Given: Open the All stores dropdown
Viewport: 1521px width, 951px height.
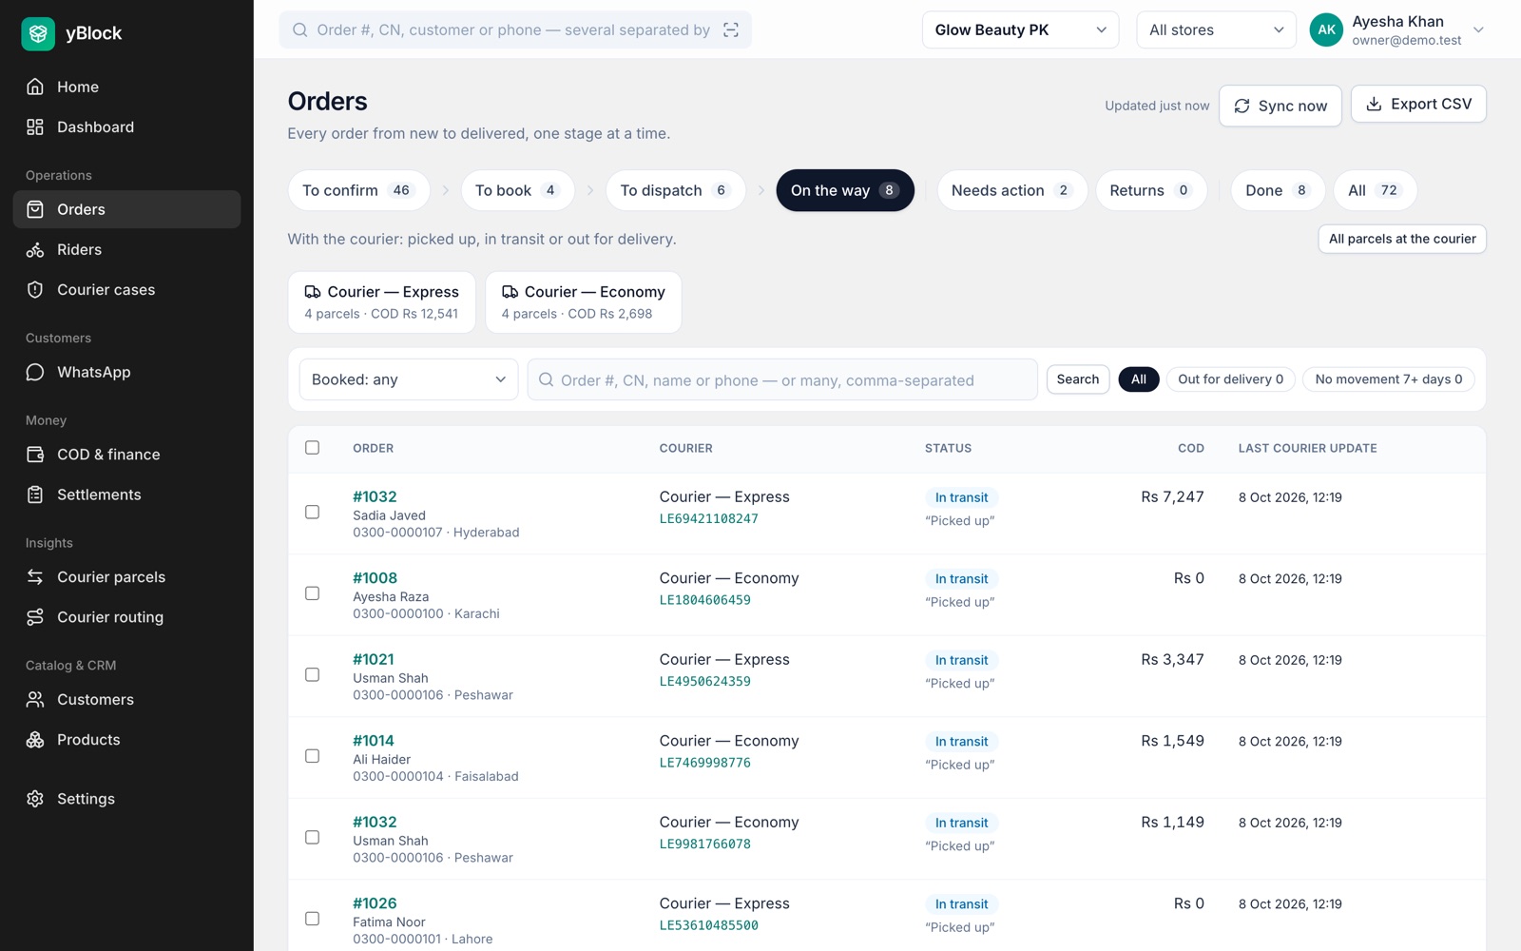Looking at the screenshot, I should coord(1216,29).
